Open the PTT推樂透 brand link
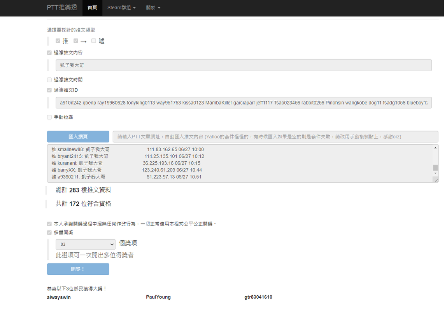Screen dimensions: 447x311 (x=62, y=7)
